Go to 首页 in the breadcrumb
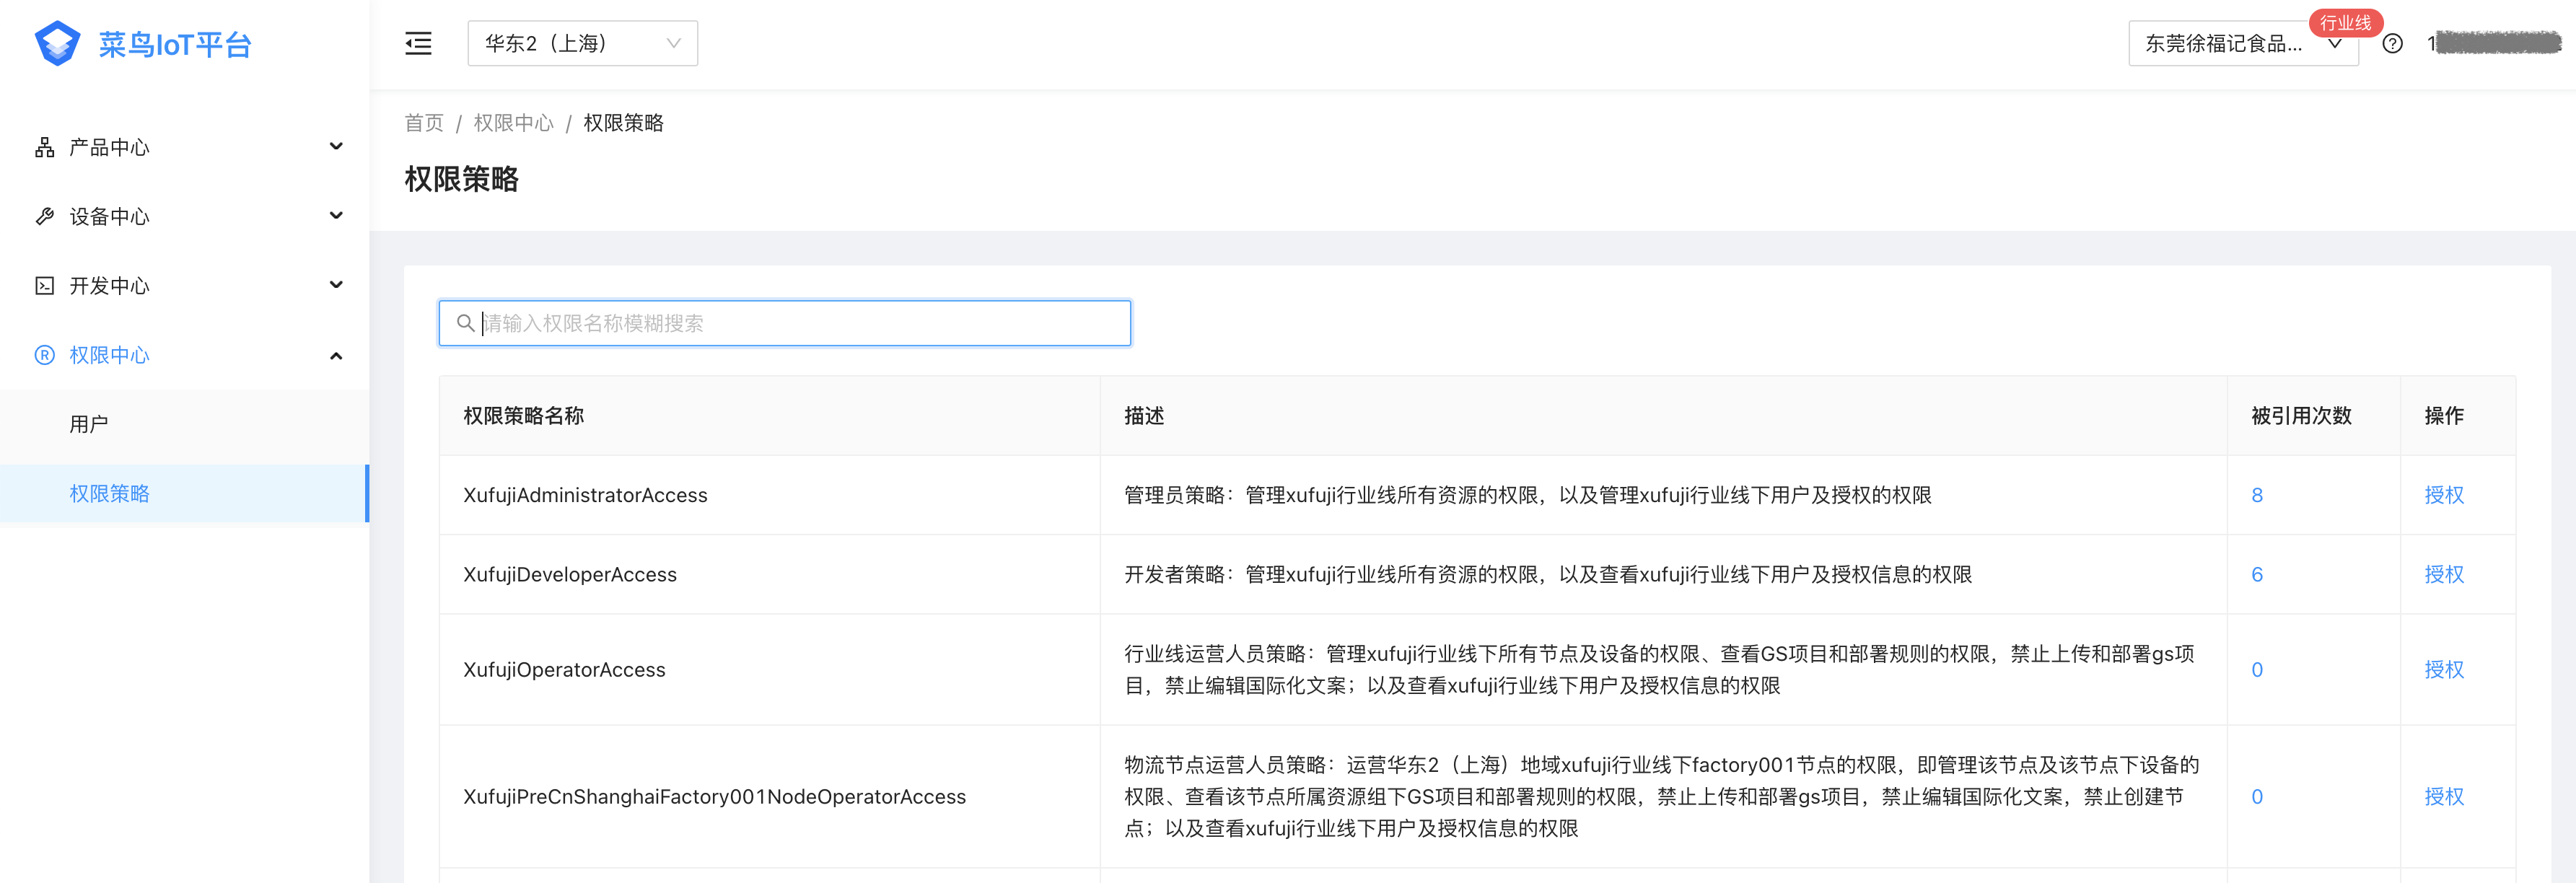Viewport: 2576px width, 883px height. click(x=423, y=123)
